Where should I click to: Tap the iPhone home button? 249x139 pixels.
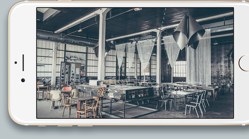tap(244, 63)
